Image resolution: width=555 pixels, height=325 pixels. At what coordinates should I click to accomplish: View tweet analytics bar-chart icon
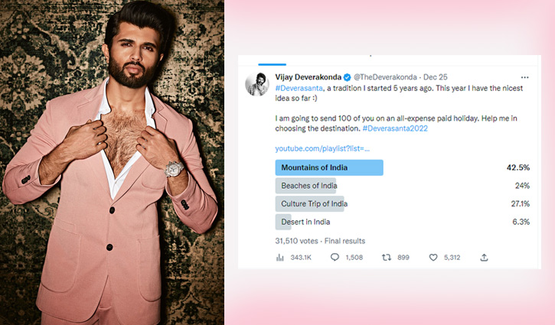tap(279, 258)
